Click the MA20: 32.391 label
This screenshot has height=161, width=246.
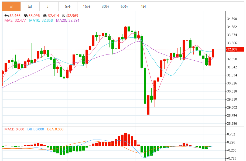pyautogui.click(x=68, y=20)
